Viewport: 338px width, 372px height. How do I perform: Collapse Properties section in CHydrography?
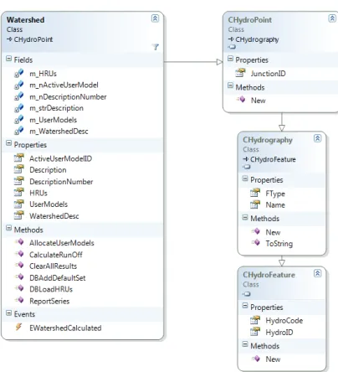coord(245,178)
